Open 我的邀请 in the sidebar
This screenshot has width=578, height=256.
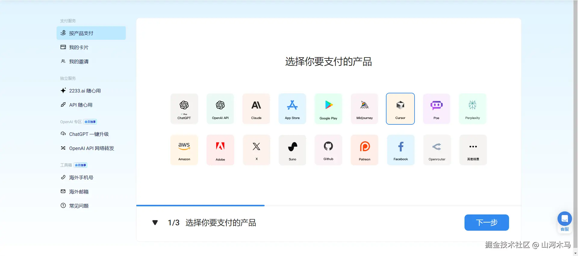click(x=91, y=61)
